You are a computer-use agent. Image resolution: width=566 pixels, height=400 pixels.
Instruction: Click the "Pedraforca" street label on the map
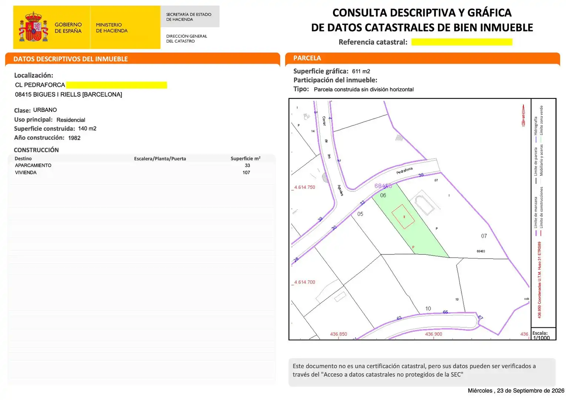point(404,171)
